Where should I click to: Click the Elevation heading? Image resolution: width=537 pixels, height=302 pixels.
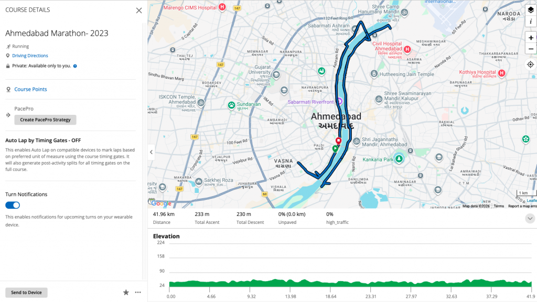click(x=166, y=236)
